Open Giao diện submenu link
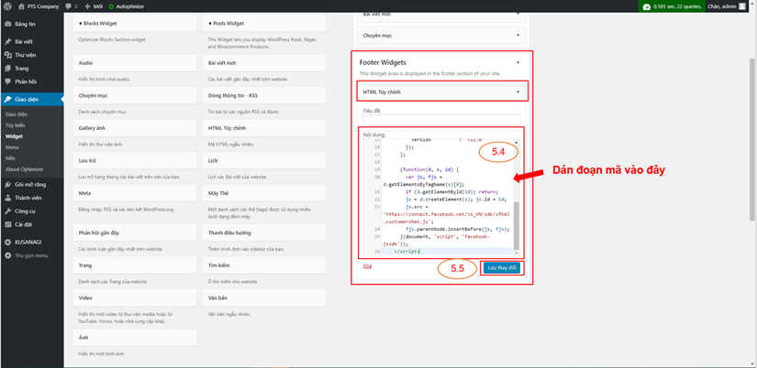Viewport: 757px width, 368px height. pyautogui.click(x=17, y=114)
